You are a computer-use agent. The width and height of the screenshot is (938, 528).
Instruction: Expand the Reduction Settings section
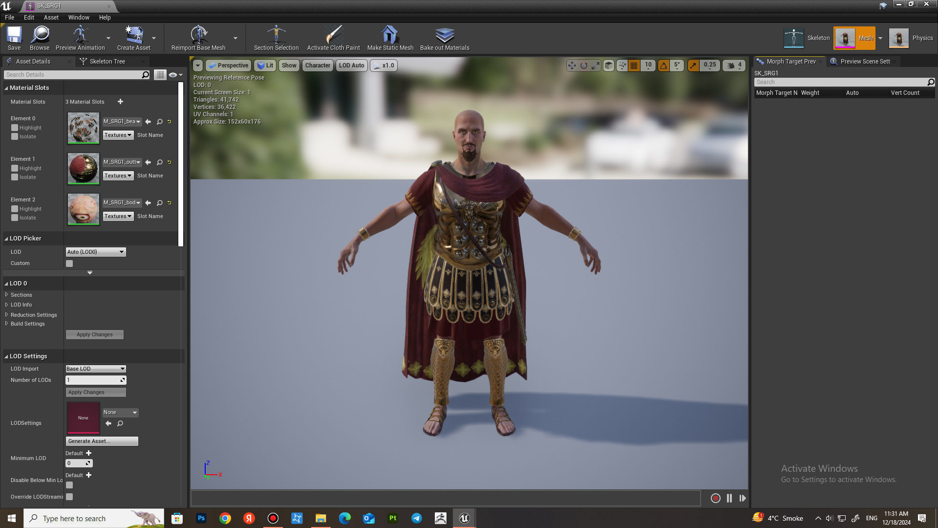[33, 315]
